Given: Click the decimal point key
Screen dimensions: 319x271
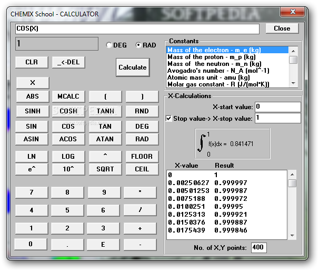Looking at the screenshot, I should click(67, 245).
